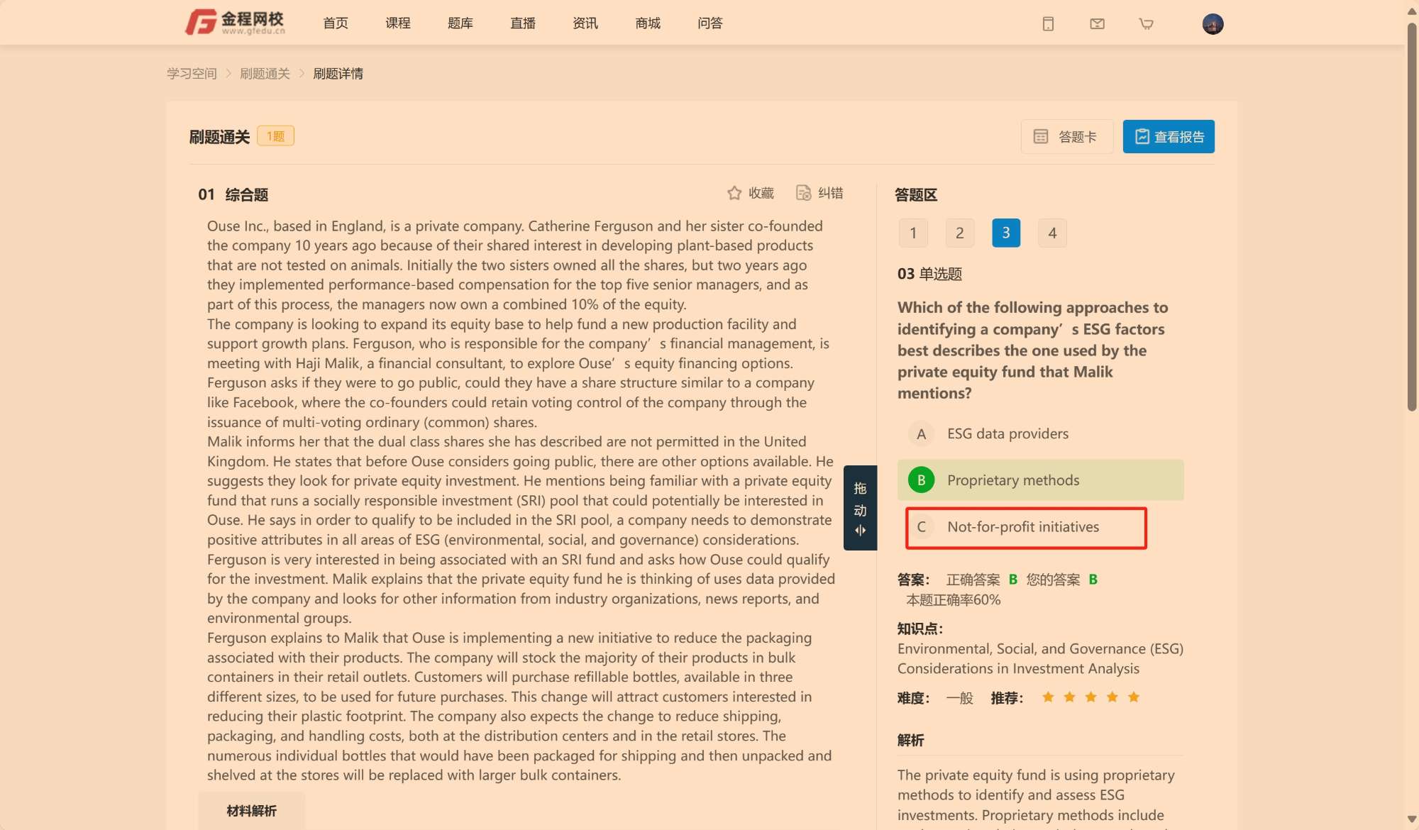Image resolution: width=1419 pixels, height=830 pixels.
Task: Click the page vertical scrollbar thumb
Action: coord(1412,216)
